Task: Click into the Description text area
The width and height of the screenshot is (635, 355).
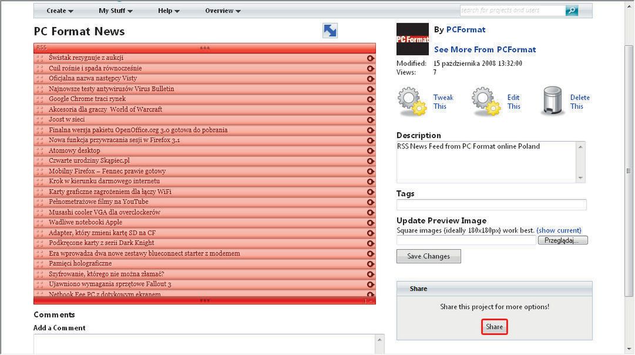Action: 486,162
